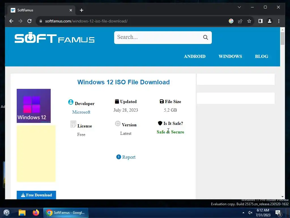Open the ANDROID menu item
The width and height of the screenshot is (290, 218).
(x=195, y=56)
